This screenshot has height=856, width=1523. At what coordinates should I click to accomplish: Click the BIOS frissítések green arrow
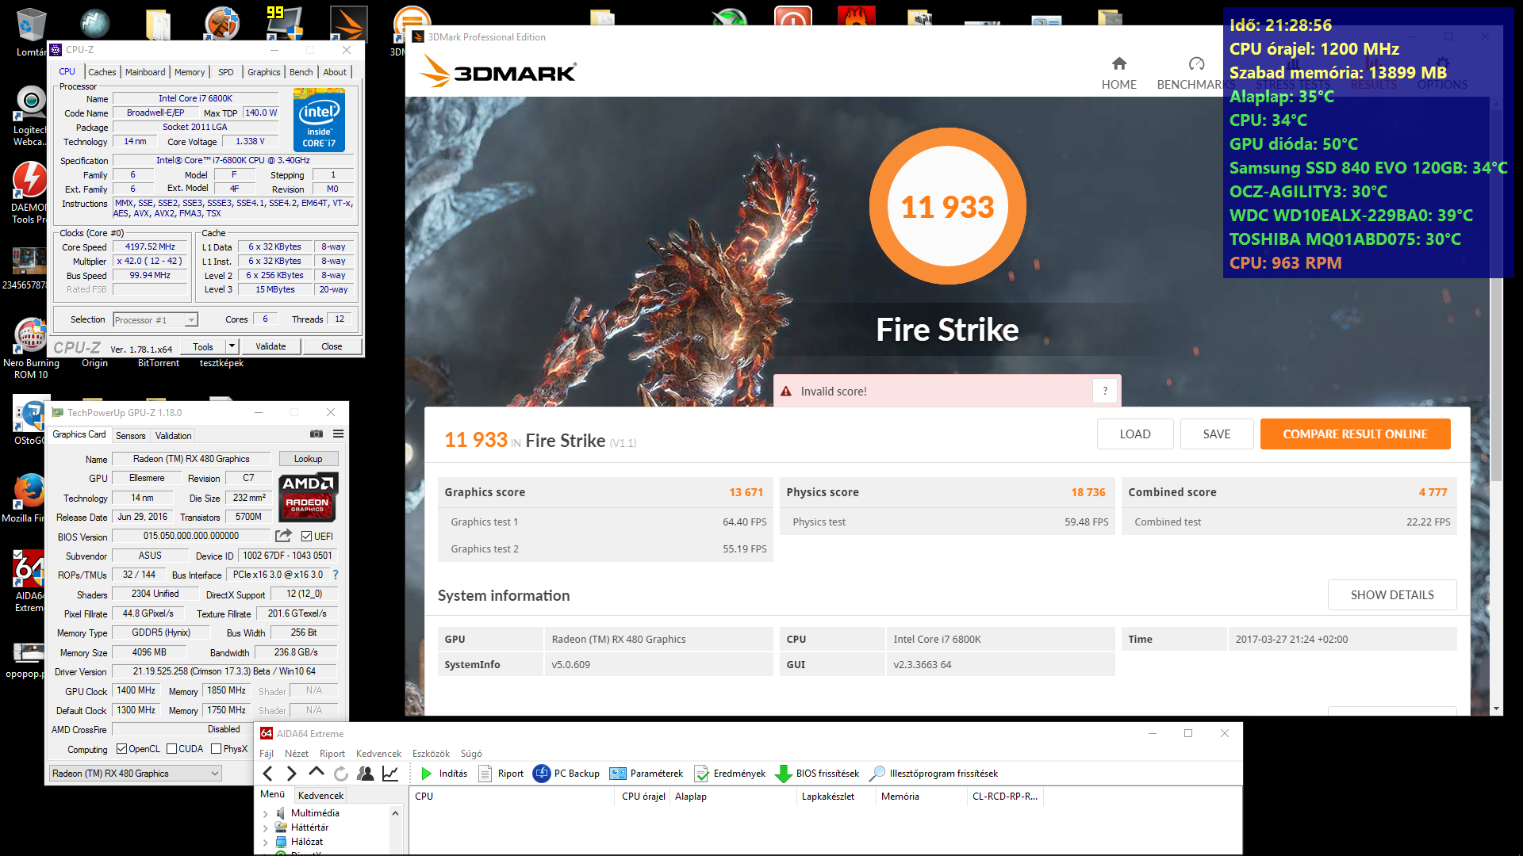pos(784,774)
